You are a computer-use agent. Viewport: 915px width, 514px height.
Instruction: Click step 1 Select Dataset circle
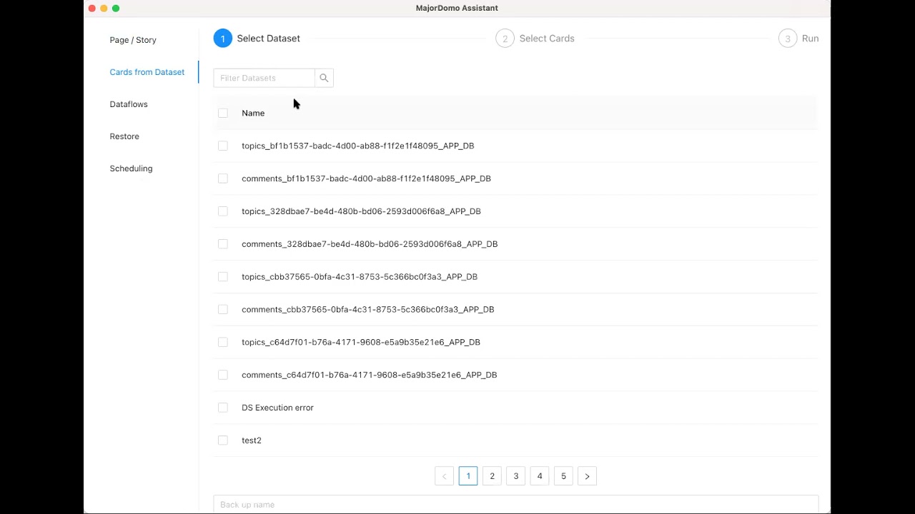[x=222, y=39]
